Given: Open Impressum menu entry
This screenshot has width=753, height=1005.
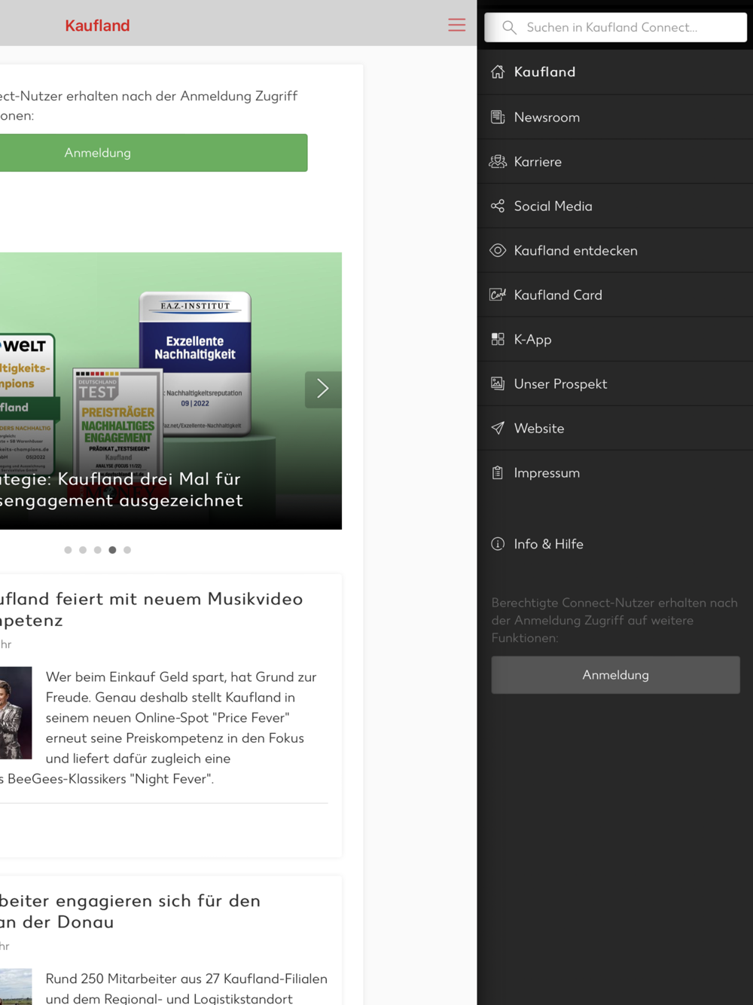Looking at the screenshot, I should [x=615, y=472].
